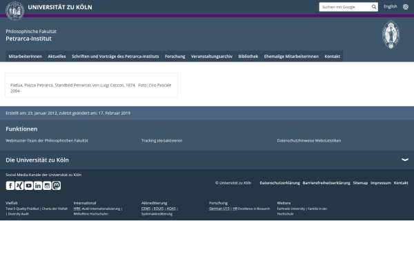Open HR Excellence in Research link

[x=251, y=209]
